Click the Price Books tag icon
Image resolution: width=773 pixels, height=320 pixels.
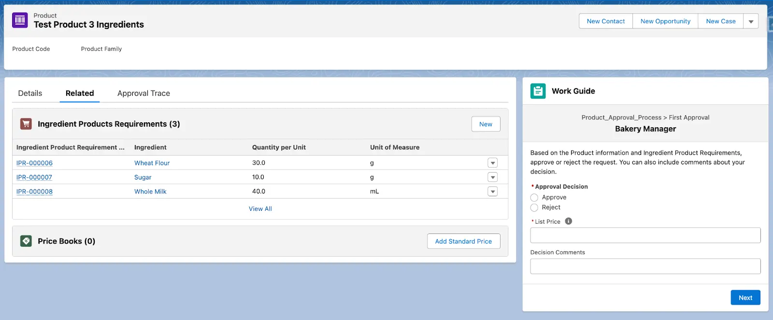[26, 241]
